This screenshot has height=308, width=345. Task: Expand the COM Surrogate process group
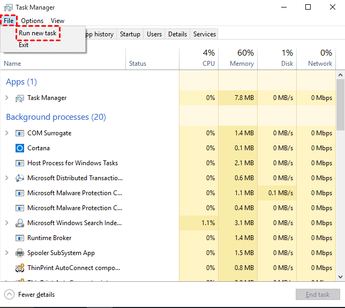click(x=7, y=133)
